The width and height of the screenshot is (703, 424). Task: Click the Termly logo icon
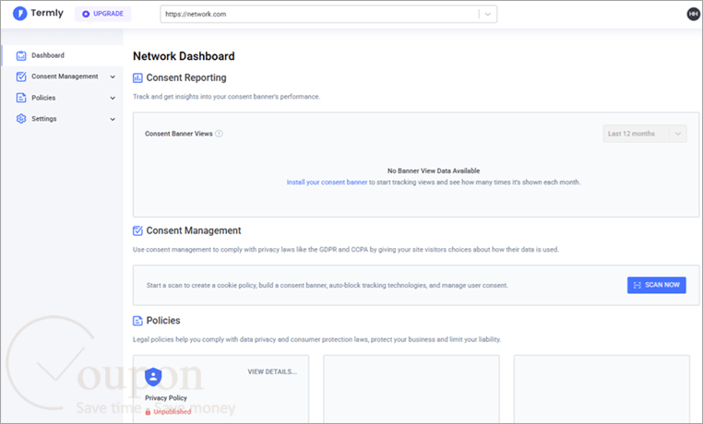[19, 14]
